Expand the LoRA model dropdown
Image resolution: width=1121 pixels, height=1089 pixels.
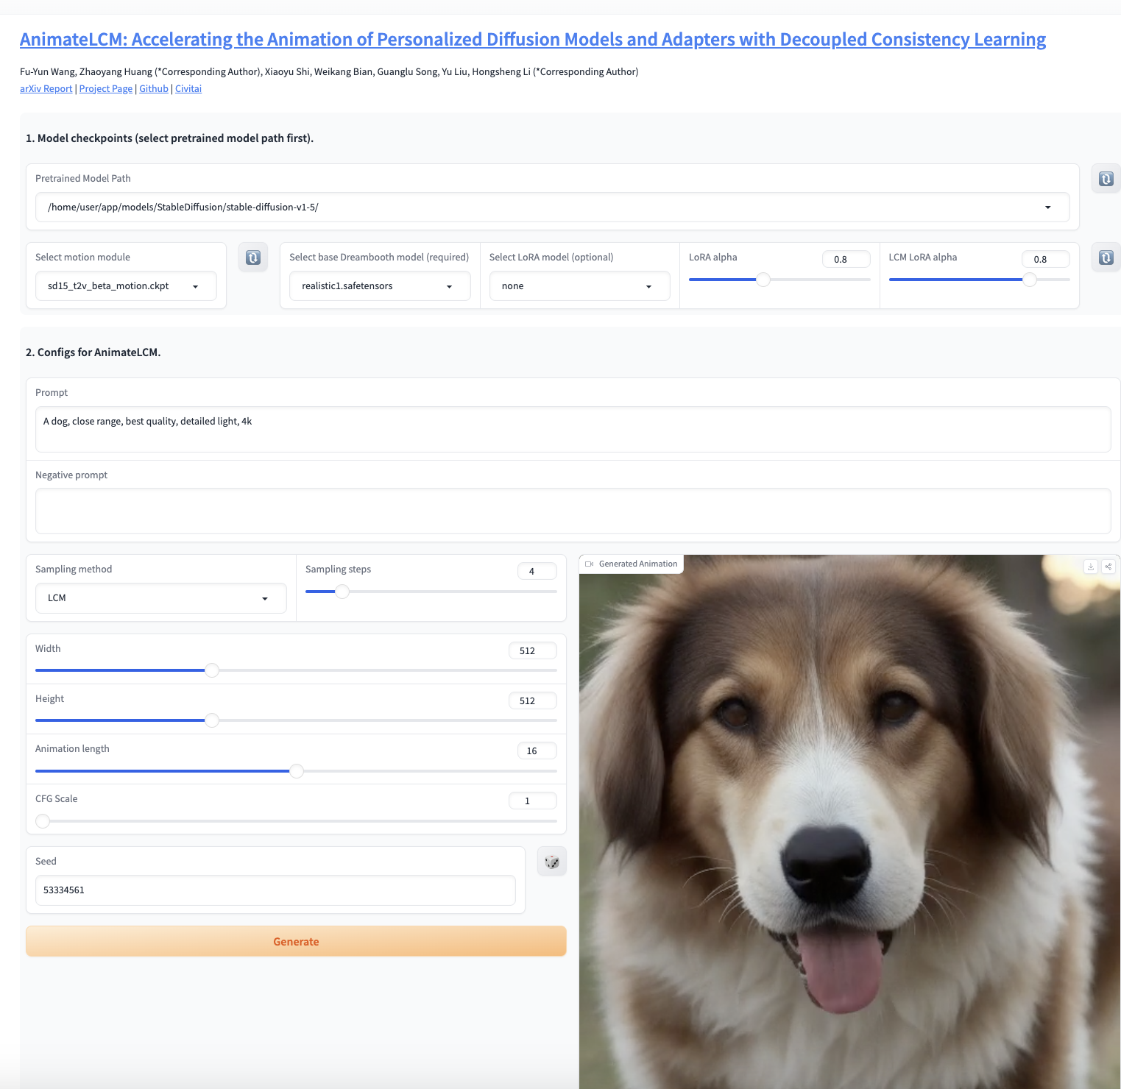tap(580, 286)
